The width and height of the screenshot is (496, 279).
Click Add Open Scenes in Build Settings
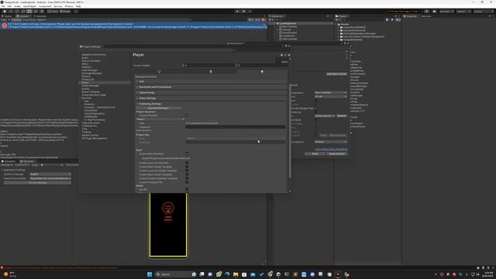coord(336,74)
